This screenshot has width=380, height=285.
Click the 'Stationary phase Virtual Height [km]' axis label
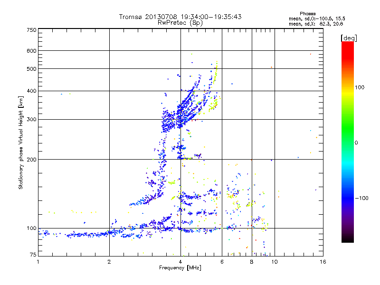21,143
